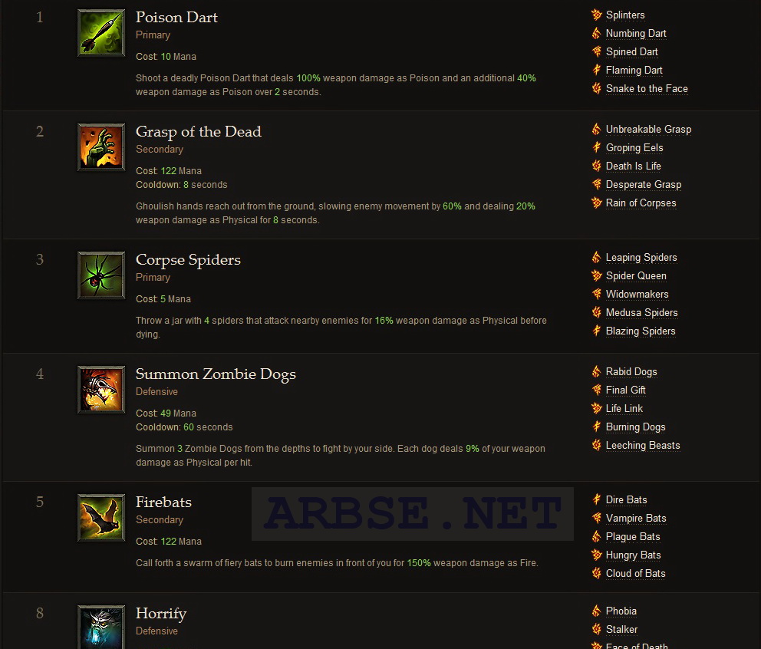Select the Firebats skill icon
Screen dimensions: 761x649
(x=101, y=518)
